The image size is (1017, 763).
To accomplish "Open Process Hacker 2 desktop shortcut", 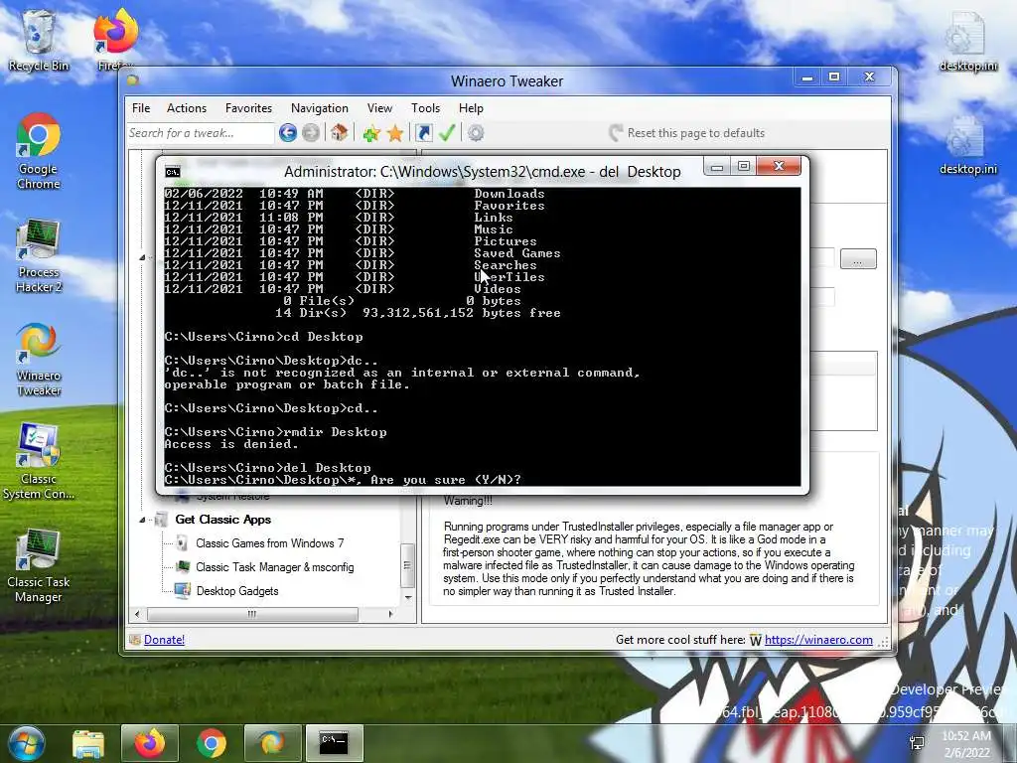I will point(39,255).
